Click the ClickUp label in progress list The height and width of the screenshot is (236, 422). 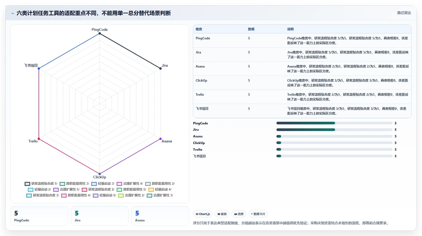(x=199, y=143)
